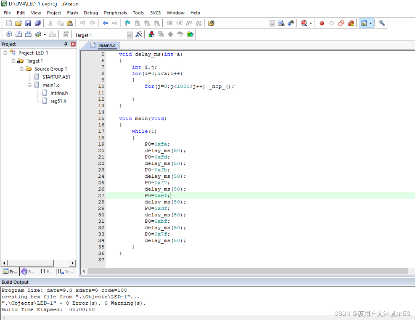Rebuild all target files icon

tap(28, 34)
